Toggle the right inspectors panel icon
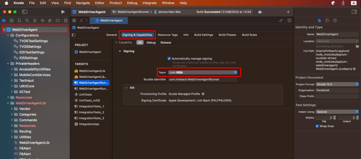Image resolution: width=361 pixels, height=159 pixels. (354, 12)
